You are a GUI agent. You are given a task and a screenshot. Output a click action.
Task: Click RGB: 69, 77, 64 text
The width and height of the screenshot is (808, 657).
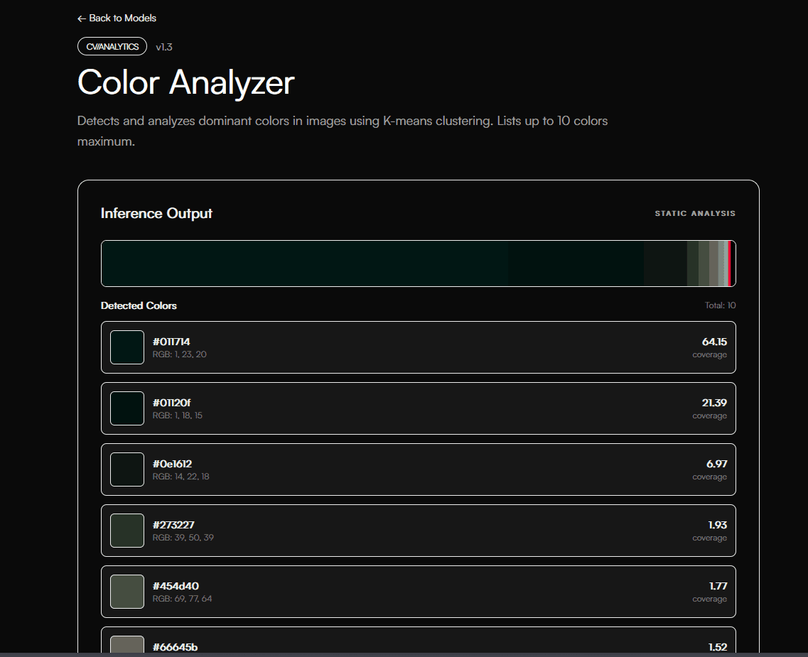click(182, 598)
